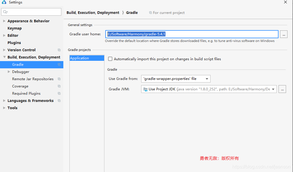
Task: Browse for Gradle JVM path
Action: [282, 89]
